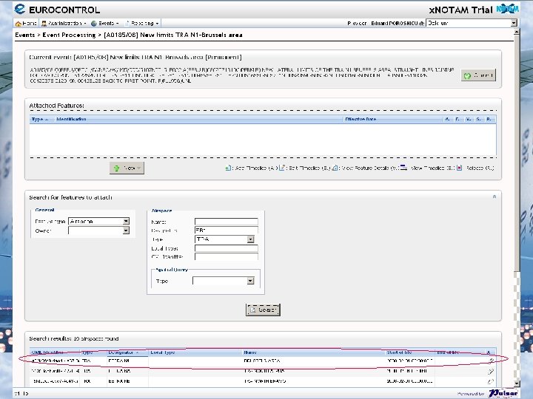533x399 pixels.
Task: Click the Local Type results column header
Action: (195, 352)
